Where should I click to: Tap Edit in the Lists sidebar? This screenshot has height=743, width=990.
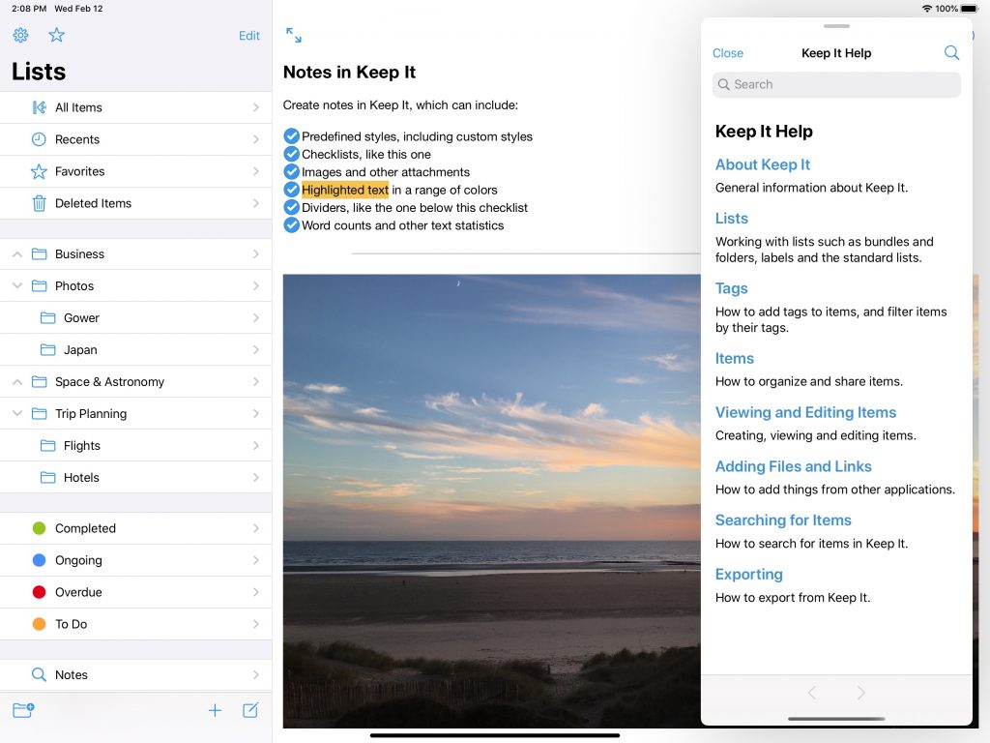pyautogui.click(x=248, y=36)
